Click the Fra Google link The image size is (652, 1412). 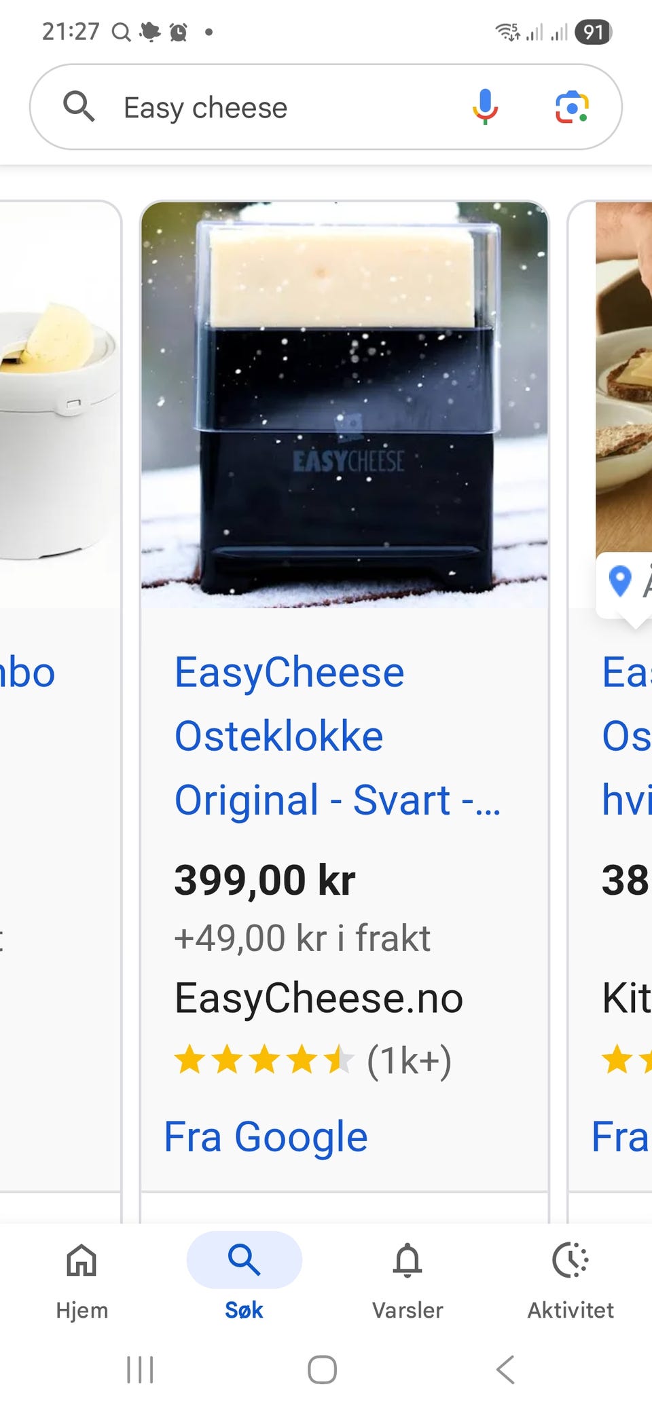pyautogui.click(x=266, y=1137)
